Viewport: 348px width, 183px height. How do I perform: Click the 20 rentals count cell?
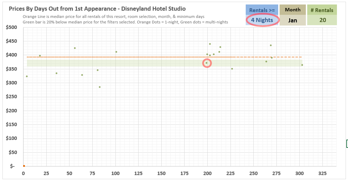point(322,20)
